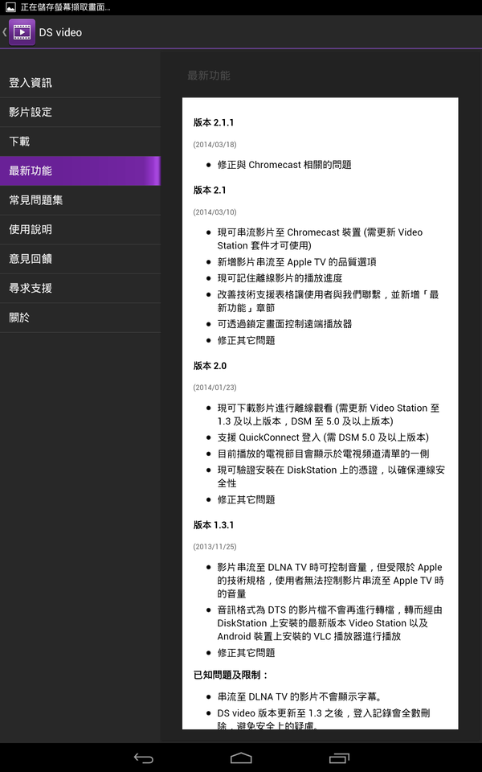Screen dimensions: 482x772
Task: Tap the date (2014/03/10)
Action: 215,212
